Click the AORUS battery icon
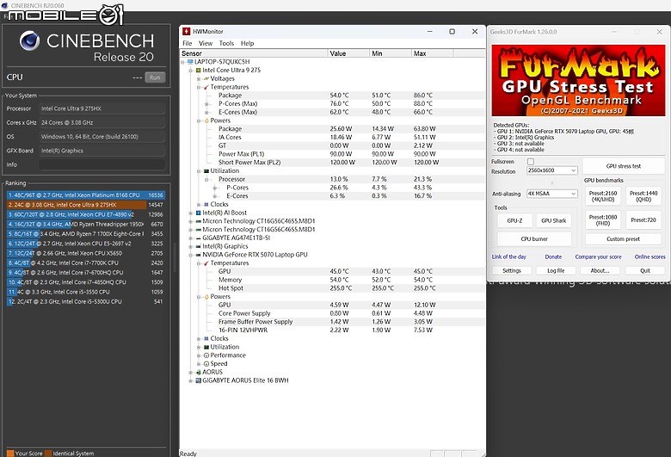This screenshot has width=671, height=457. 199,372
